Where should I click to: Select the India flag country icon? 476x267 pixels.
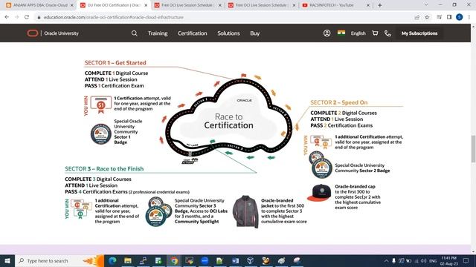click(341, 33)
